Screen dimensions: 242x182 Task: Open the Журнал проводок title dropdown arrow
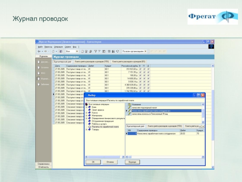pyautogui.click(x=80, y=58)
